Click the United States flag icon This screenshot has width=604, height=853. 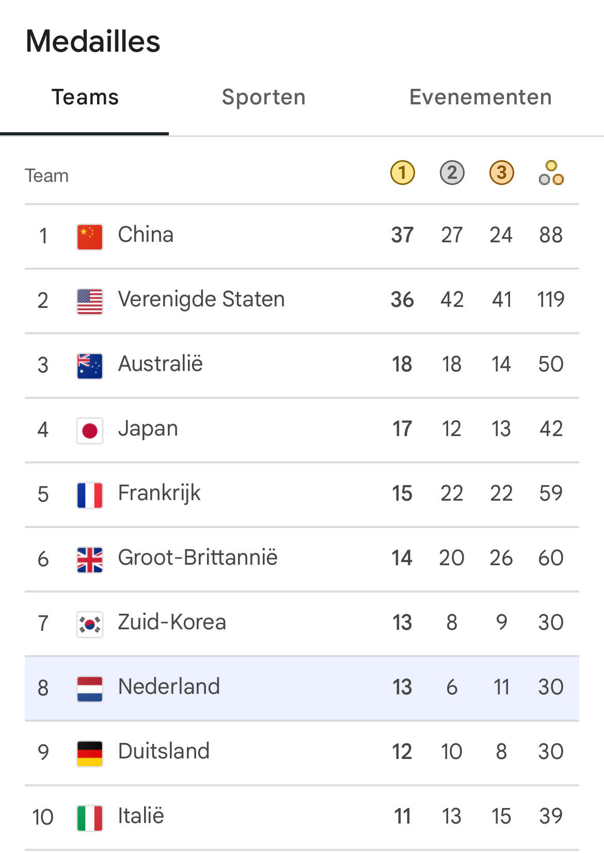pyautogui.click(x=90, y=301)
